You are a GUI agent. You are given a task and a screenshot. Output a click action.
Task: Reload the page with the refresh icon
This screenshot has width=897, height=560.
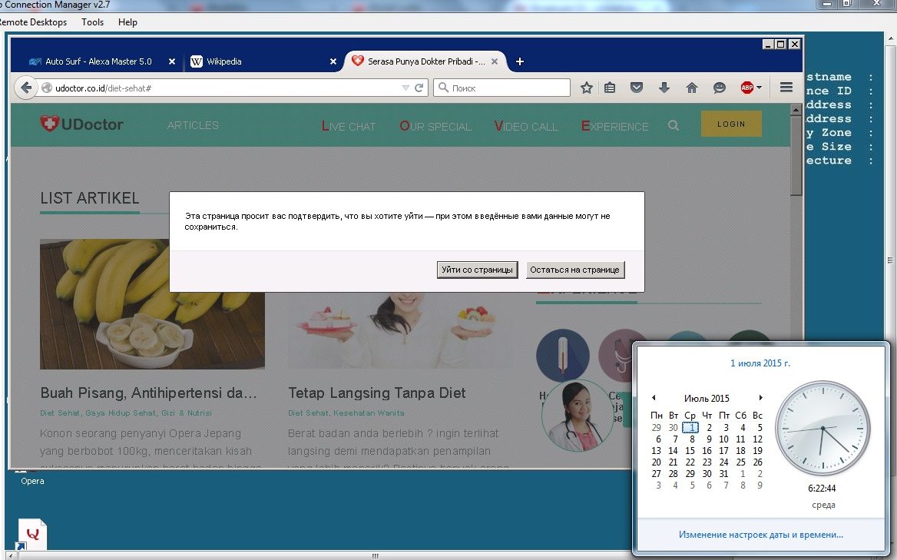419,88
